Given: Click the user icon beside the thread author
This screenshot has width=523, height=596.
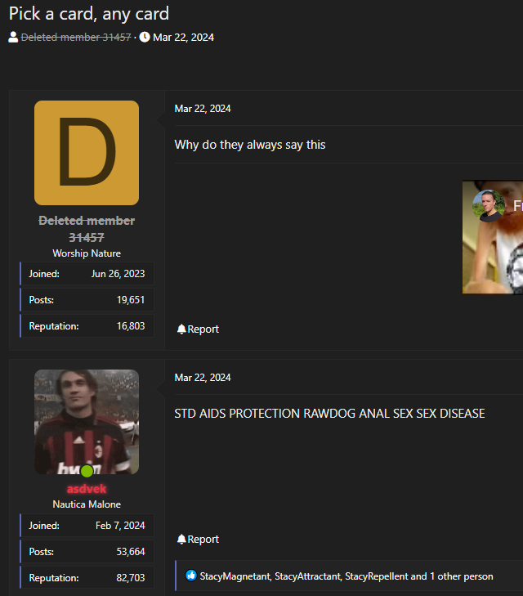Looking at the screenshot, I should click(13, 37).
